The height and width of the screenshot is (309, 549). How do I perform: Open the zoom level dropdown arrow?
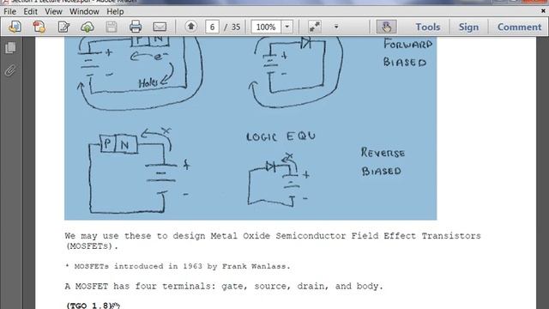pos(287,27)
